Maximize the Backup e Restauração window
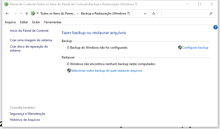Image resolution: width=220 pixels, height=129 pixels. [200, 4]
